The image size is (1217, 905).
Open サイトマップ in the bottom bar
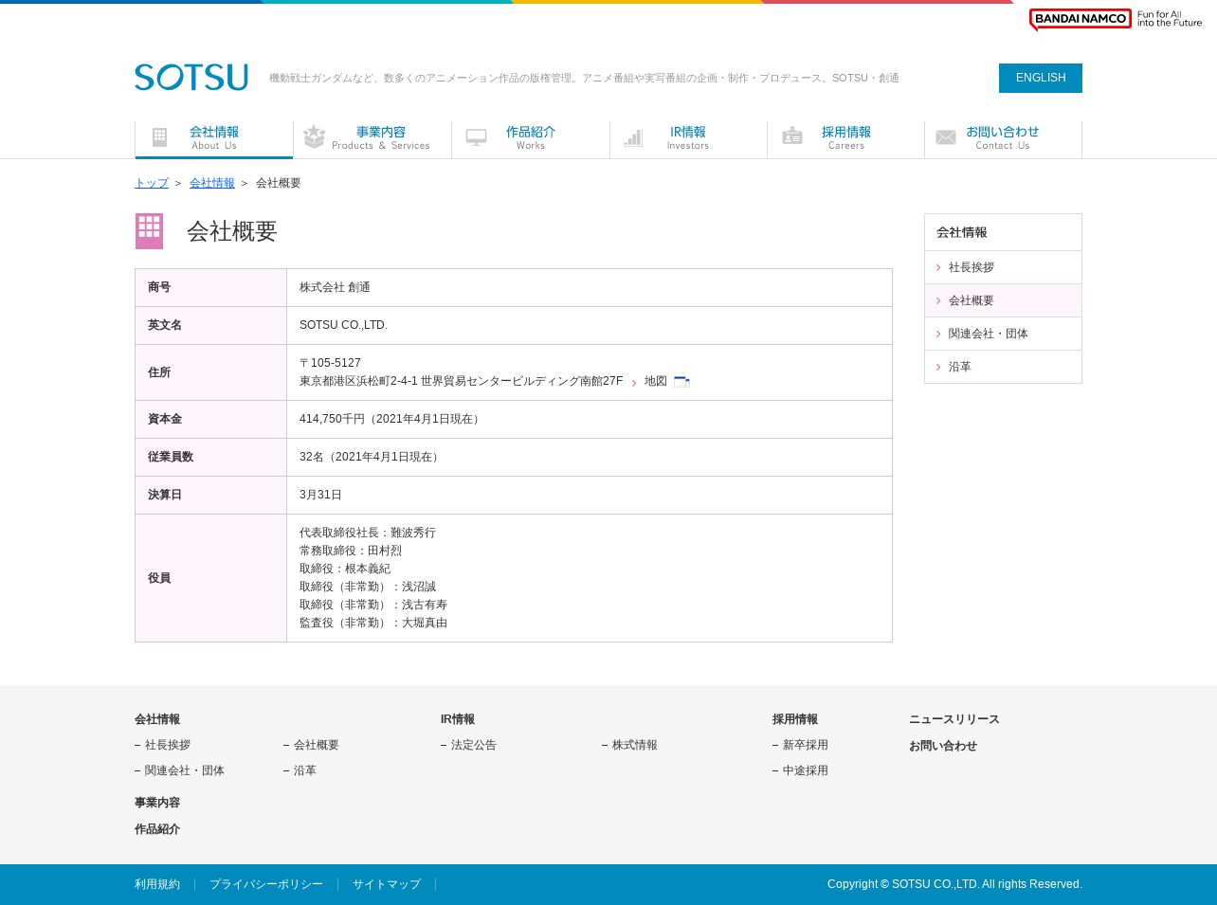point(387,884)
